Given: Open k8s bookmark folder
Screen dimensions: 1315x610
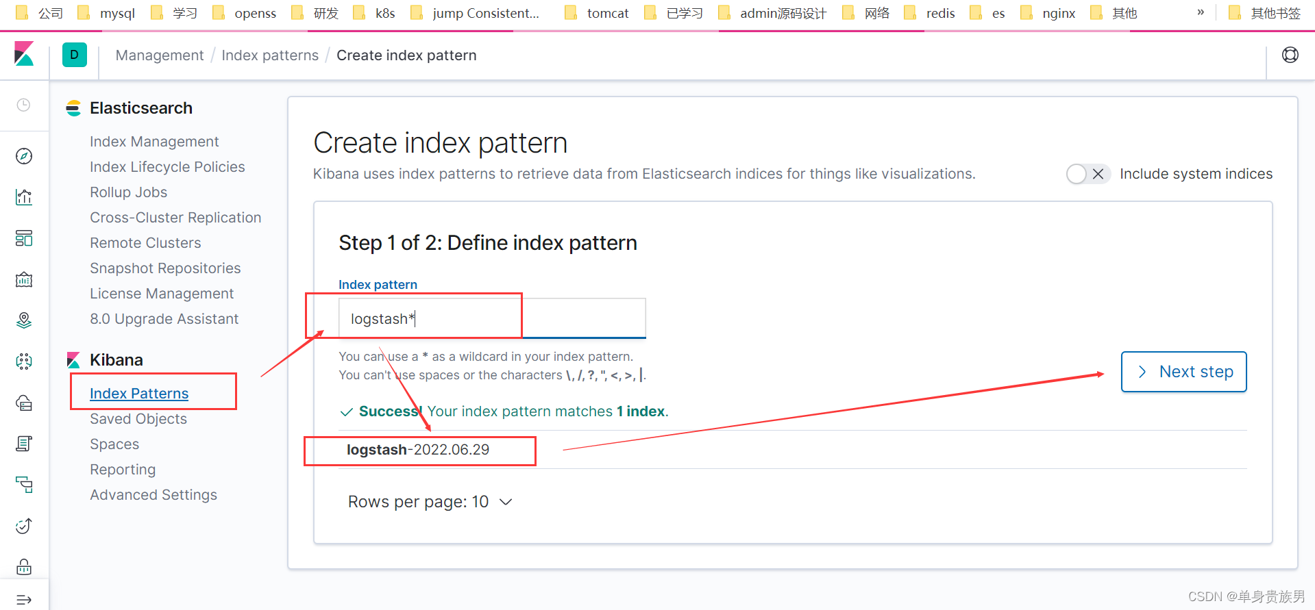Looking at the screenshot, I should 374,13.
